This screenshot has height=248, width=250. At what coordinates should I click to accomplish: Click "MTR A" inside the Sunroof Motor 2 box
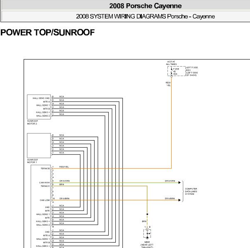46,102
